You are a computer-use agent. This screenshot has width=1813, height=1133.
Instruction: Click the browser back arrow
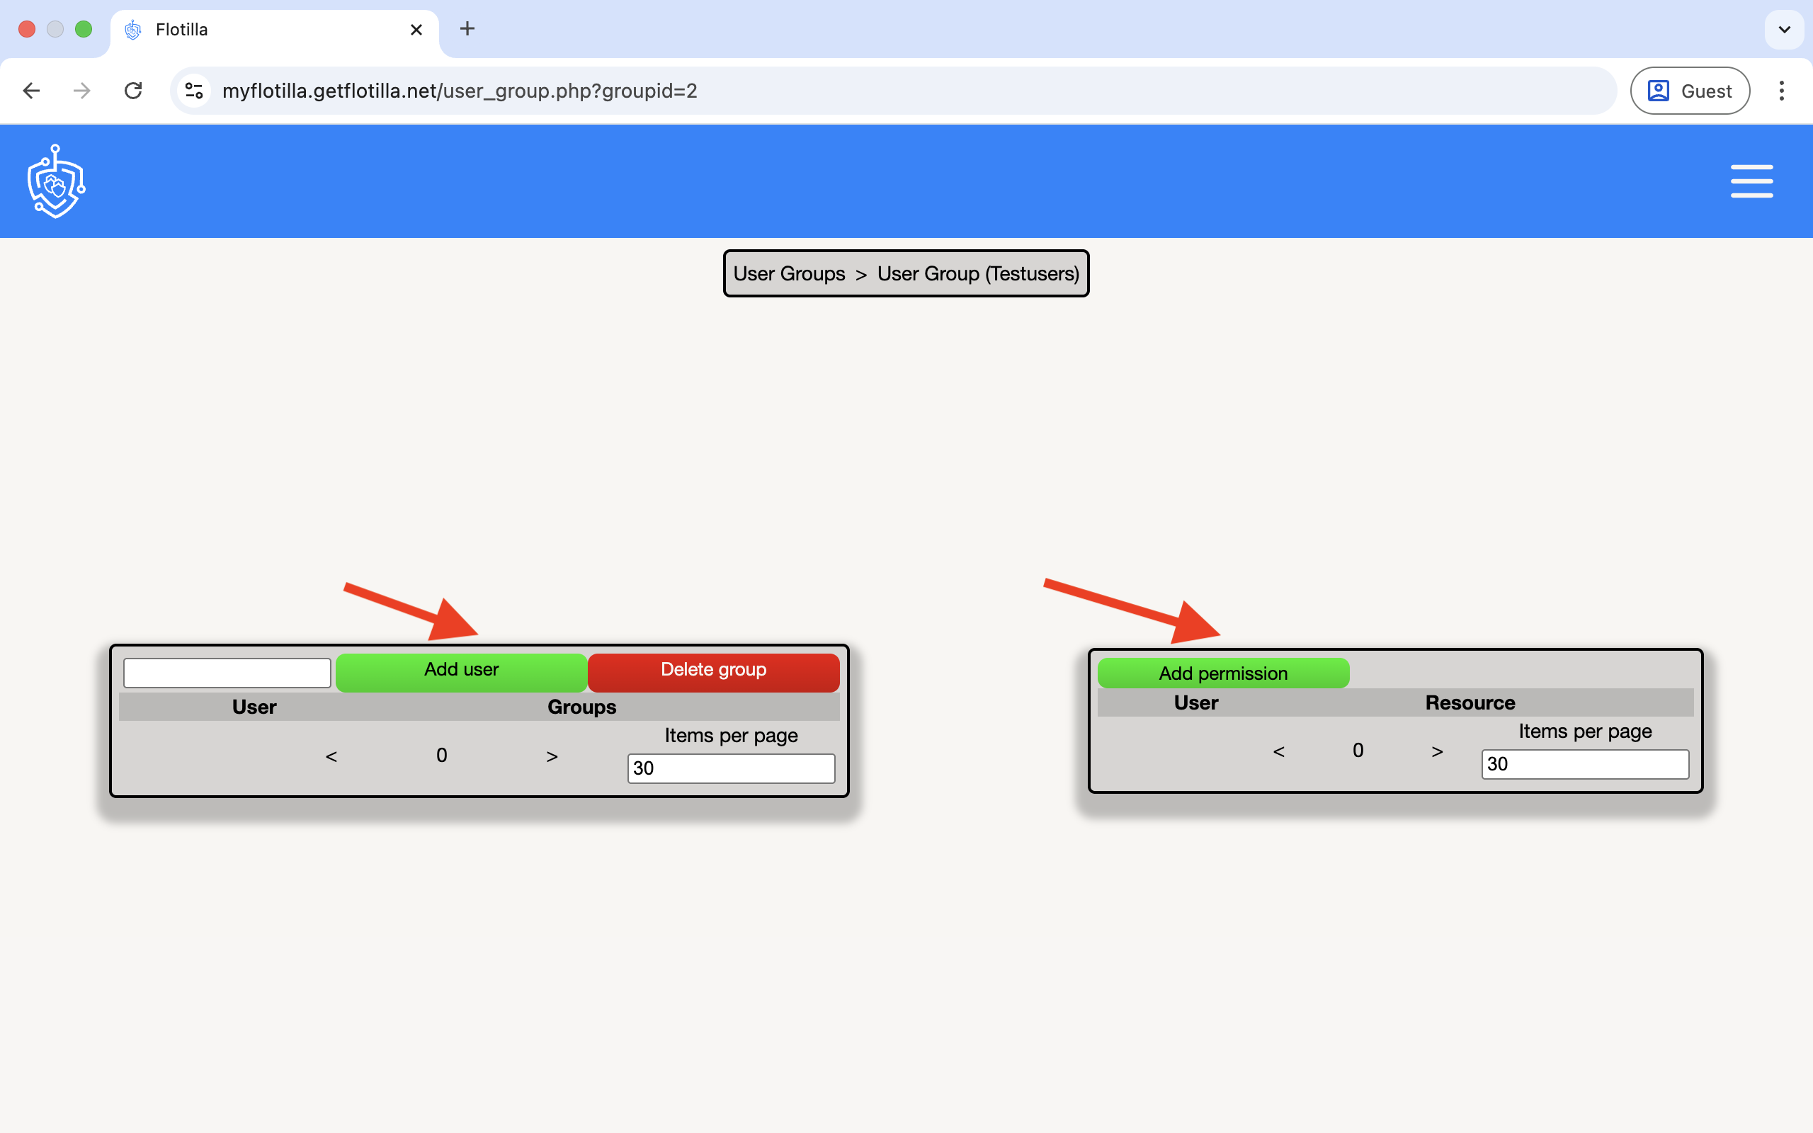(31, 90)
